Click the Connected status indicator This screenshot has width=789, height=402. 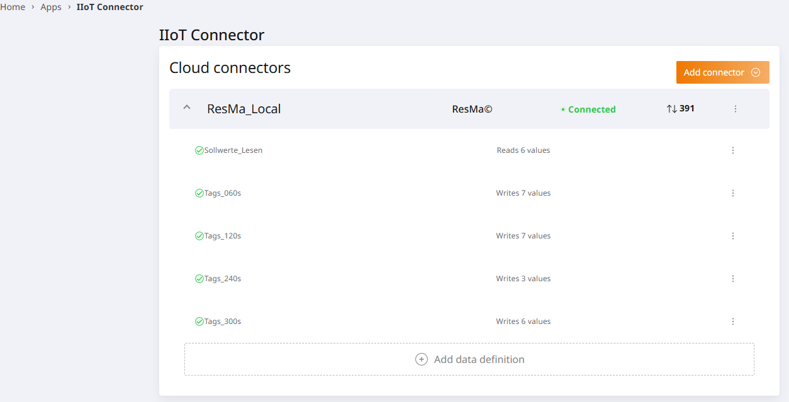coord(588,109)
